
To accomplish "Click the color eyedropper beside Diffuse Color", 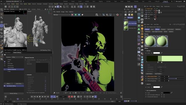I will pos(162,53).
